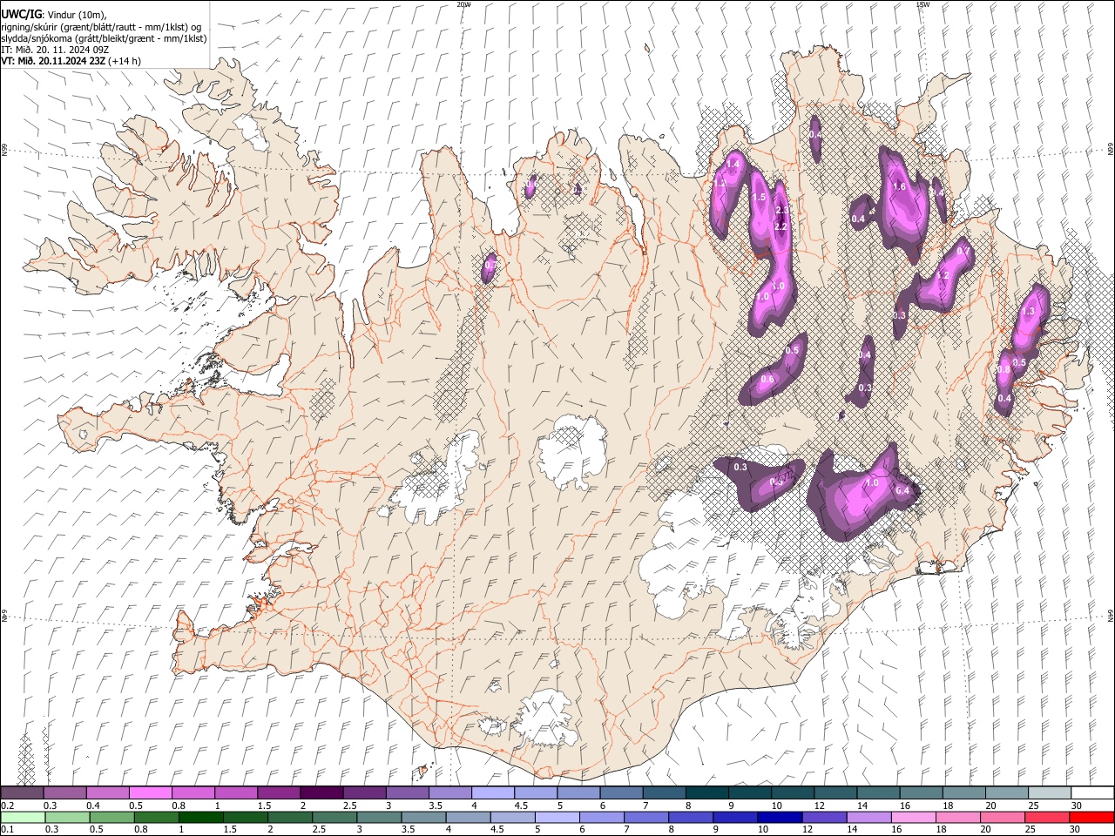Click the bottom legend swatch between 7 and 8

tap(647, 817)
